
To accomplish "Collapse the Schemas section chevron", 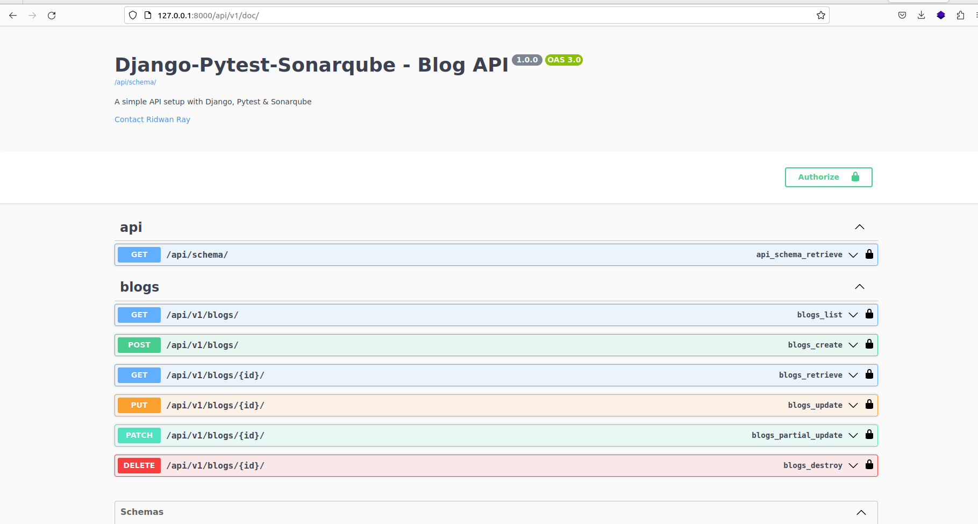I will pos(861,513).
